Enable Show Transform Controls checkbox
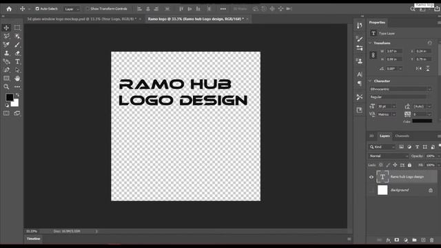Image resolution: width=441 pixels, height=248 pixels. click(x=88, y=9)
